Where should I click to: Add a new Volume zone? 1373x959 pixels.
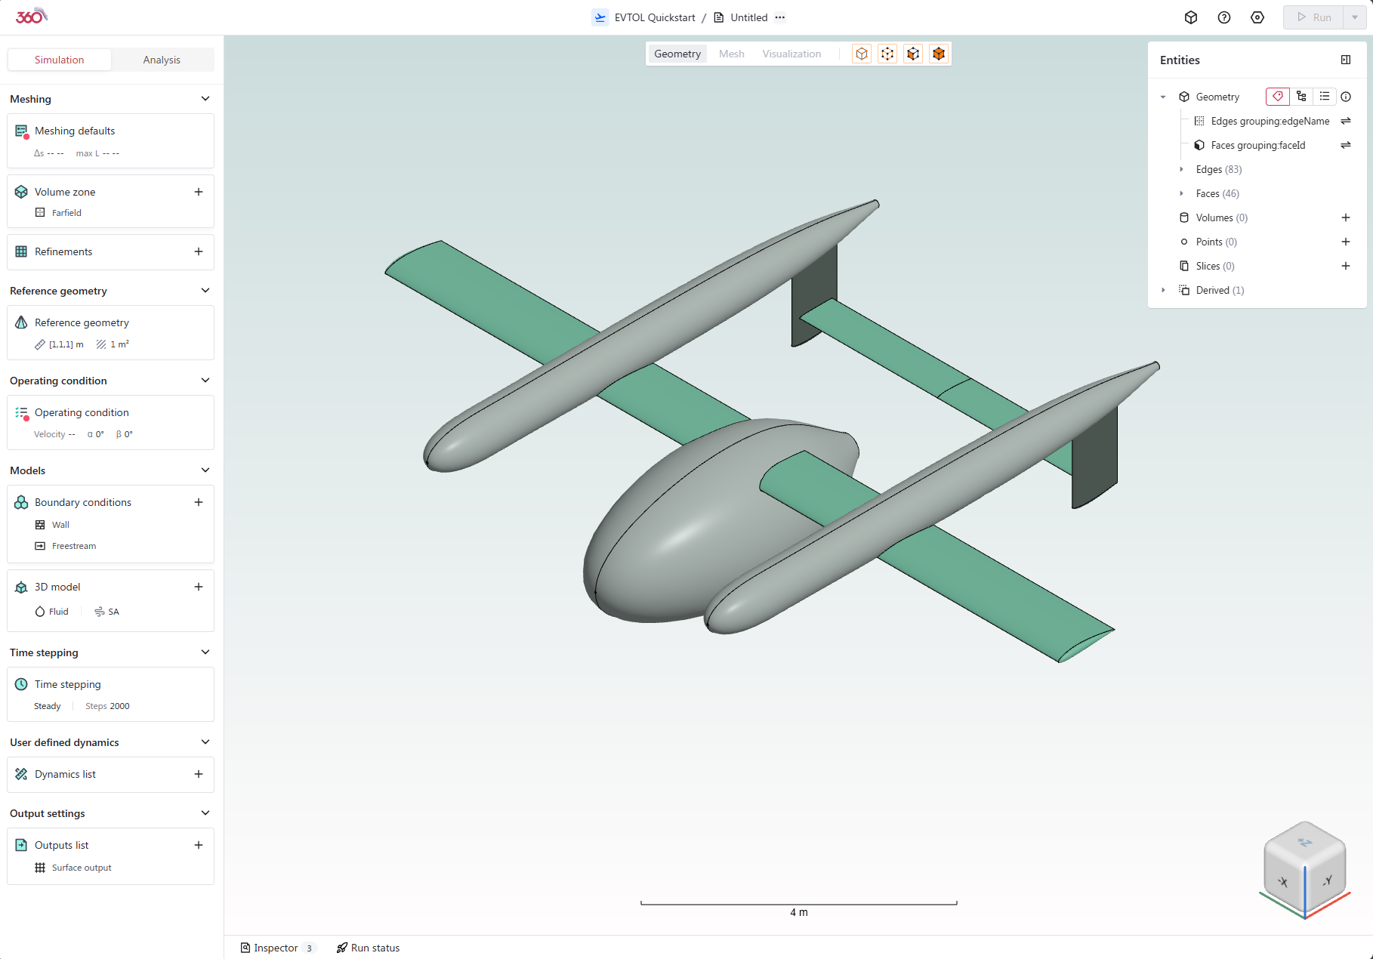pos(199,192)
